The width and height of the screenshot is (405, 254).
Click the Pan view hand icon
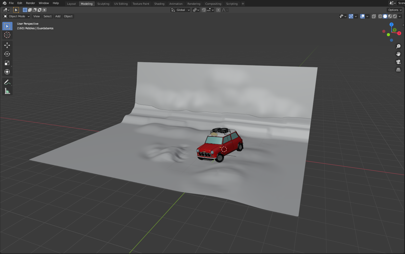[398, 54]
